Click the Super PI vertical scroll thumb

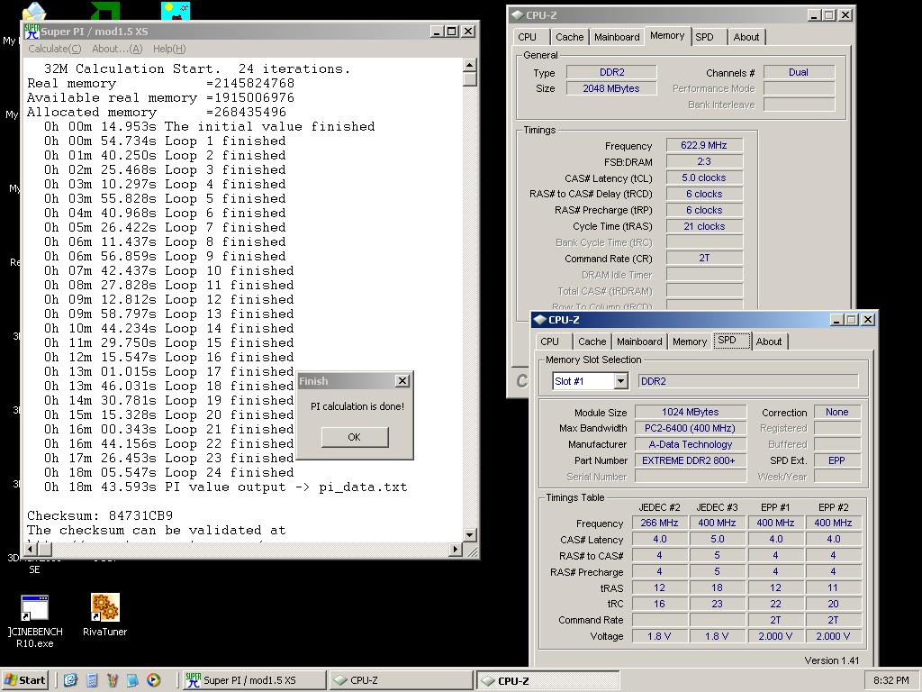[469, 79]
